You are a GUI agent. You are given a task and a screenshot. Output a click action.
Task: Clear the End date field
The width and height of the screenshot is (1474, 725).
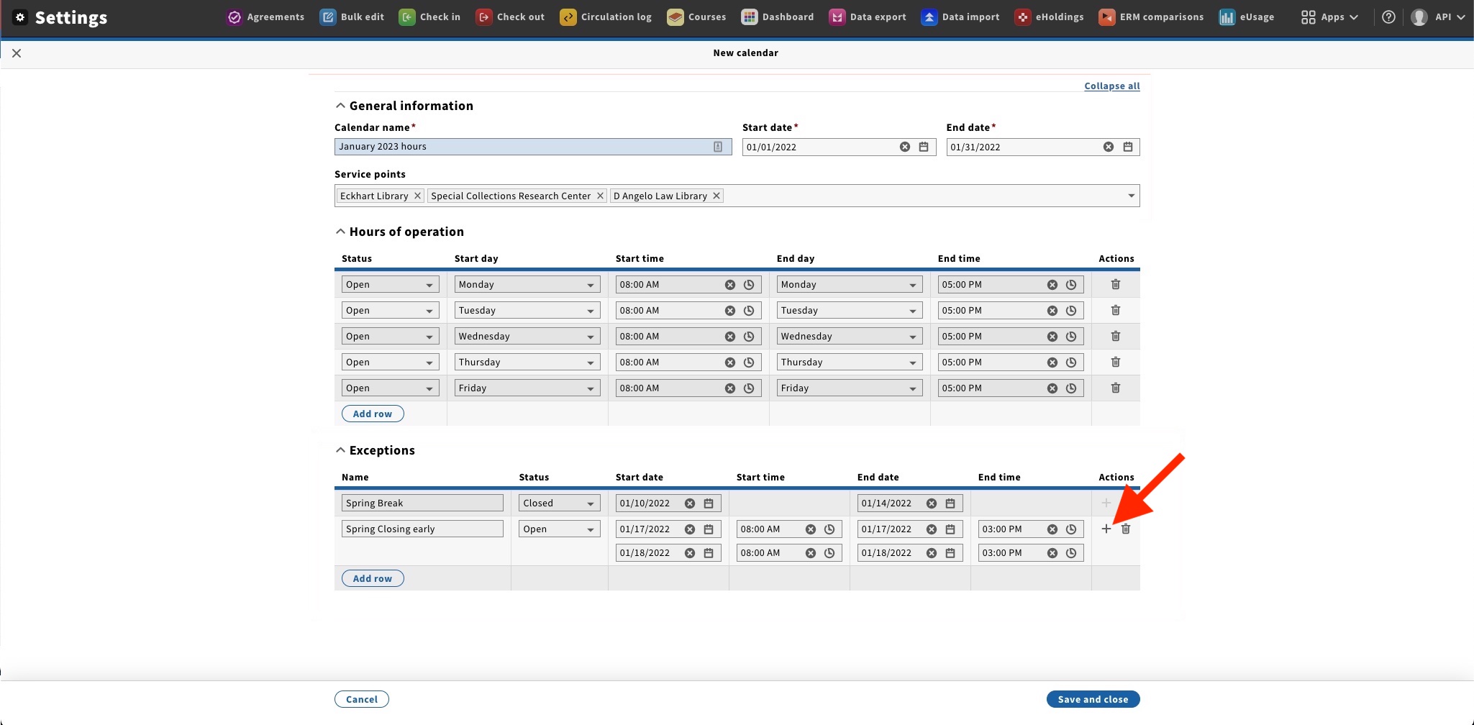click(x=1109, y=147)
